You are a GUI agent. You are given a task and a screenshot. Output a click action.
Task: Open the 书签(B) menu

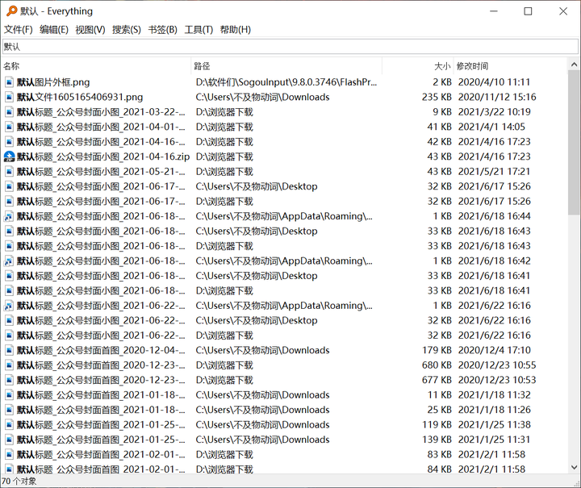click(163, 30)
